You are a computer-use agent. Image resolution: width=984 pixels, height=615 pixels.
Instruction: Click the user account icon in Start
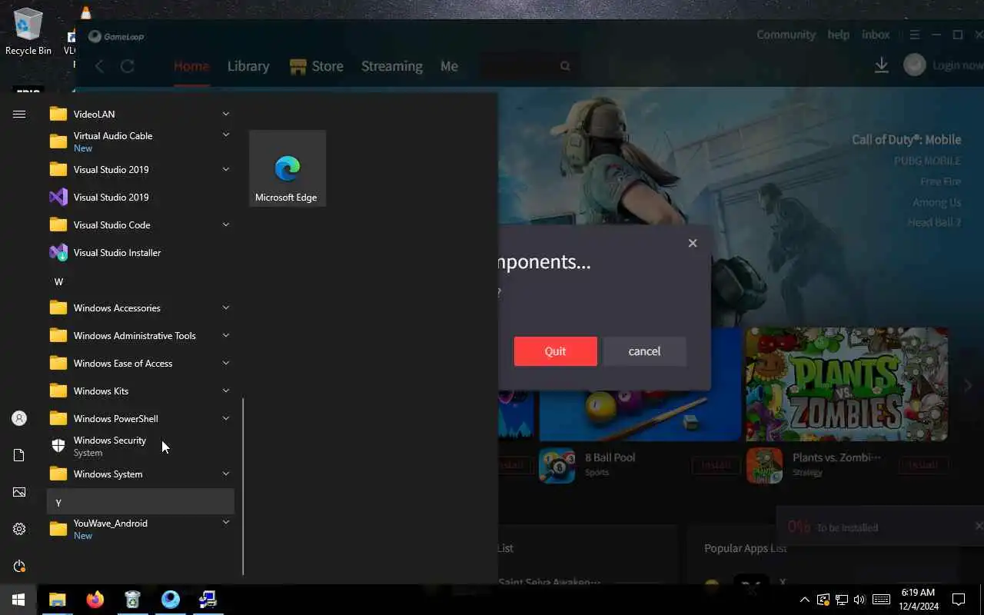point(19,418)
